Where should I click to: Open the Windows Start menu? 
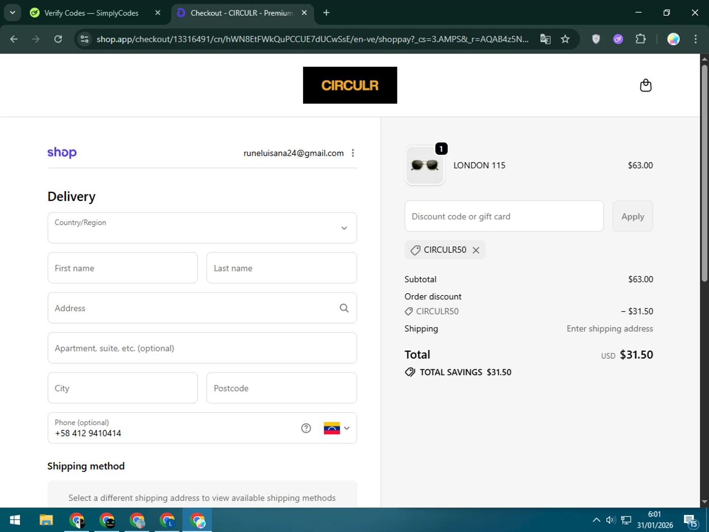click(x=15, y=520)
